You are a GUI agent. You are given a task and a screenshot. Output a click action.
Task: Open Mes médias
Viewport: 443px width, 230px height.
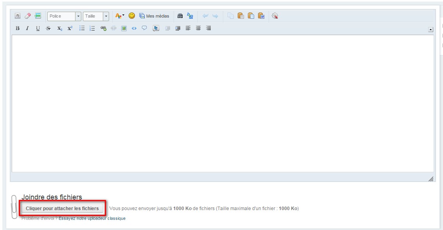[x=154, y=16]
